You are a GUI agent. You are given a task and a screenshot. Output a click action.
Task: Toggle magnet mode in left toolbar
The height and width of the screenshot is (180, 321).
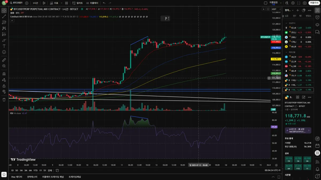[x=4, y=74]
